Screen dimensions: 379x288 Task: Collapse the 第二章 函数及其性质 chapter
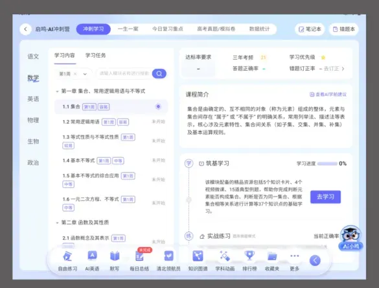coord(57,222)
